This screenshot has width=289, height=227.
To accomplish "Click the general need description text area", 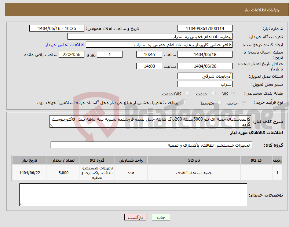I will (150, 121).
